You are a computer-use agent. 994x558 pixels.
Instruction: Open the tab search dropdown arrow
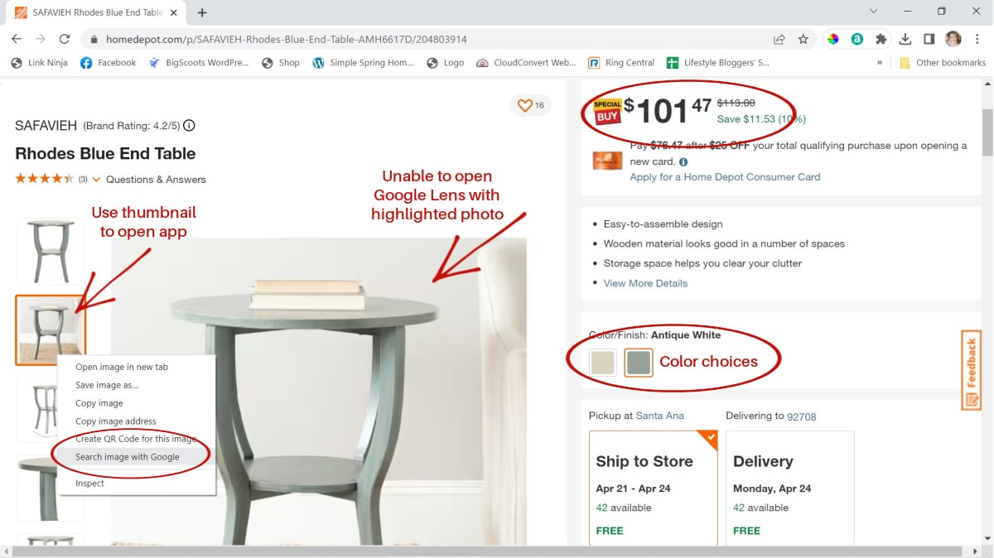pos(874,12)
